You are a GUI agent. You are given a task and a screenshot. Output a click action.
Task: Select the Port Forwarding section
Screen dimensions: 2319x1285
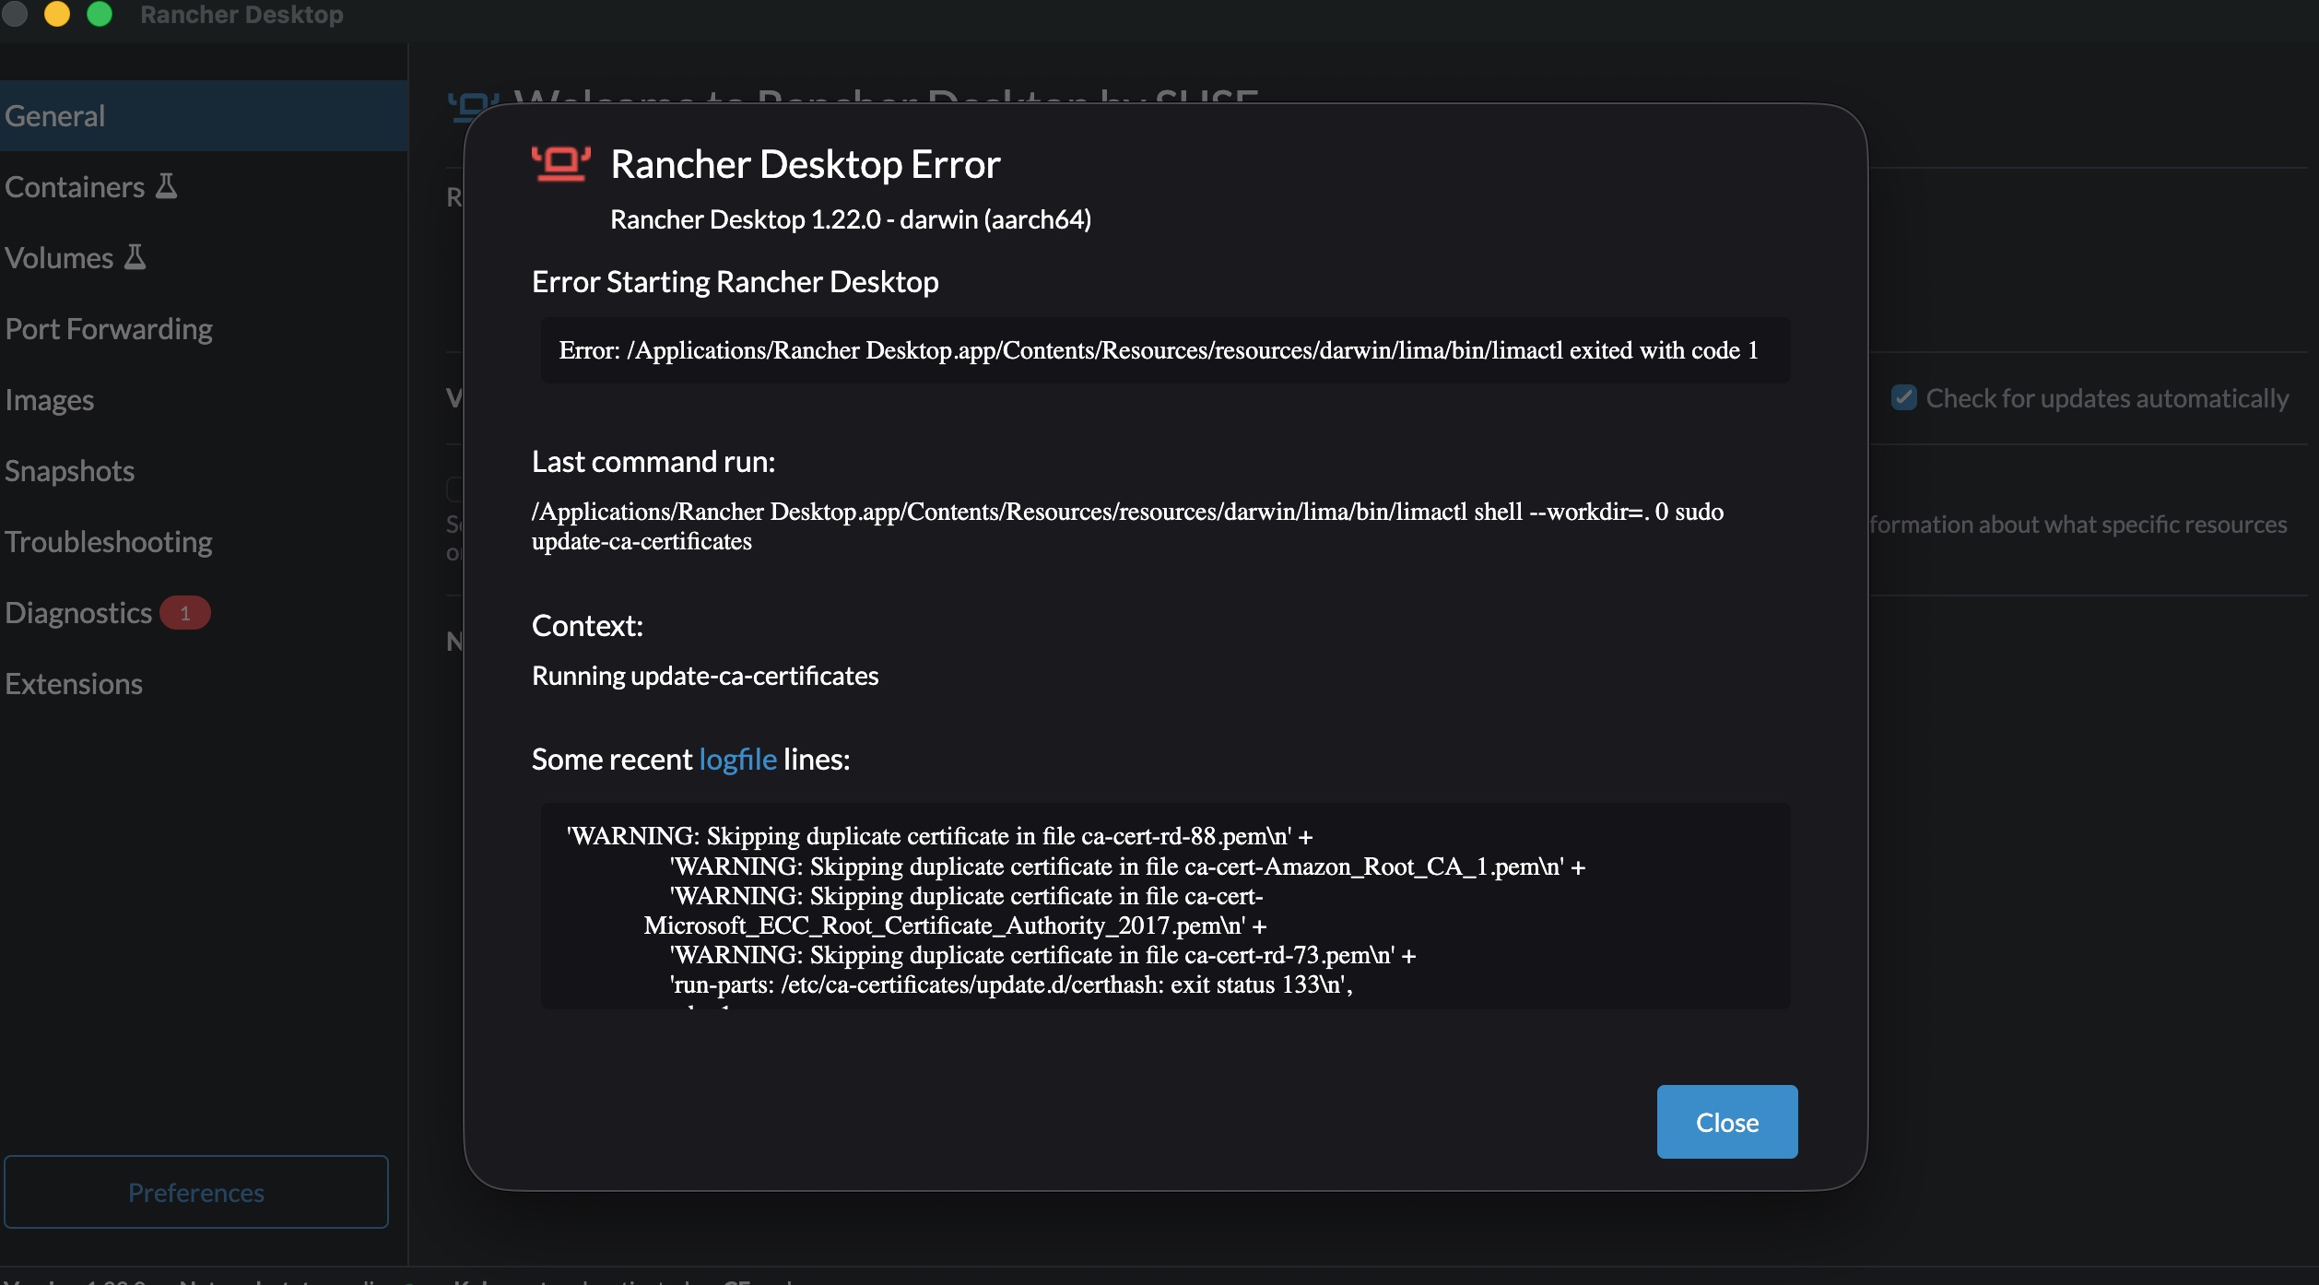(x=109, y=328)
